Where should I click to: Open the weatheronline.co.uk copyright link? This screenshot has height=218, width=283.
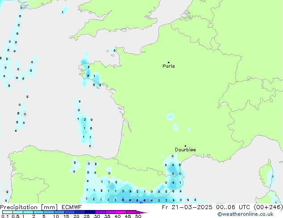pyautogui.click(x=246, y=214)
